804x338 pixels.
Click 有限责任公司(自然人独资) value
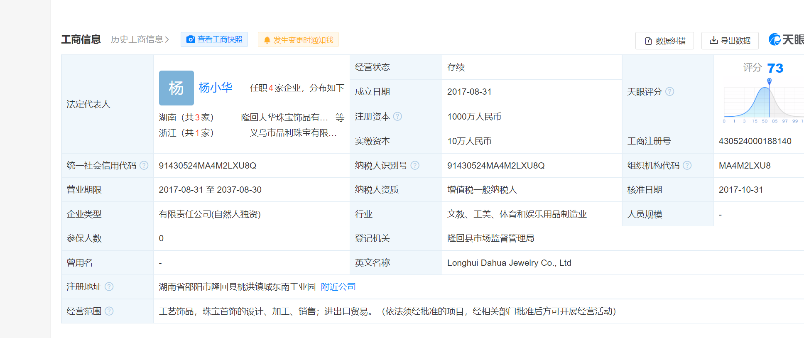210,214
